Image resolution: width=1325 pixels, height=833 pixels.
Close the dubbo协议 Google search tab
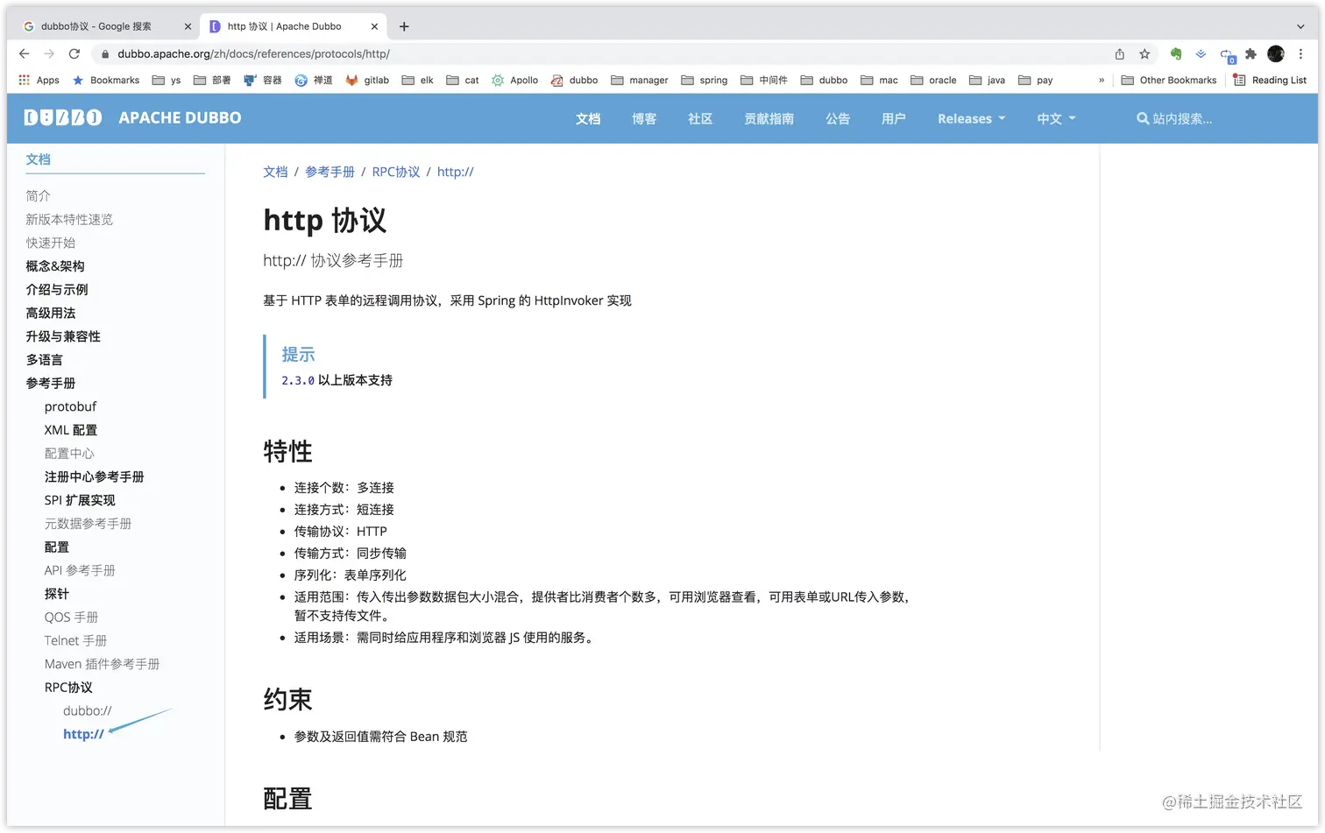coord(188,26)
